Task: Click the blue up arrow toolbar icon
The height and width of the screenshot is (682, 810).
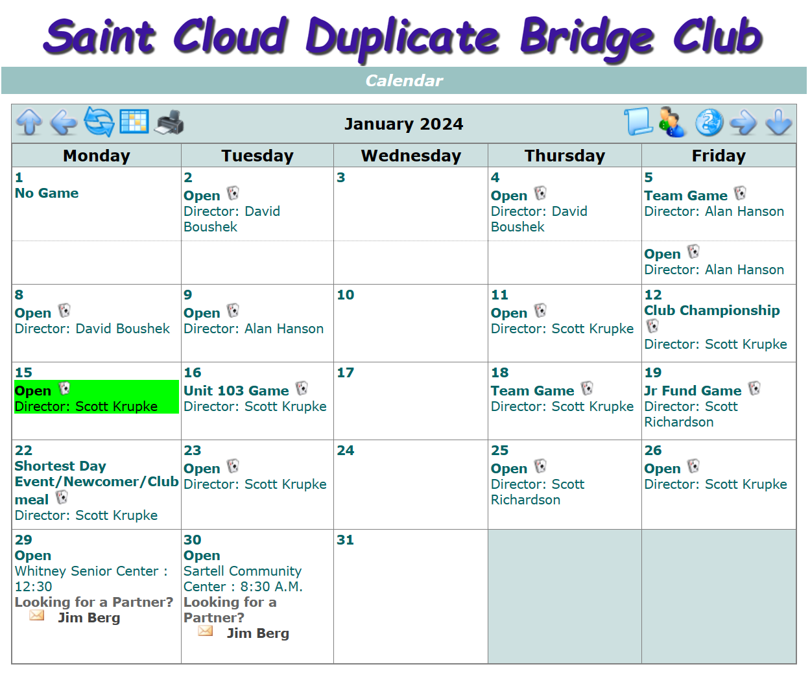Action: (29, 122)
